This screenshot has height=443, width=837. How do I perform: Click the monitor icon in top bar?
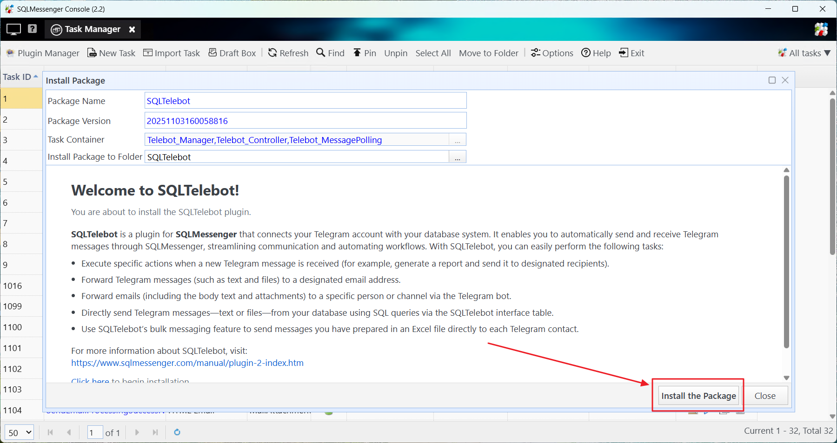coord(13,29)
